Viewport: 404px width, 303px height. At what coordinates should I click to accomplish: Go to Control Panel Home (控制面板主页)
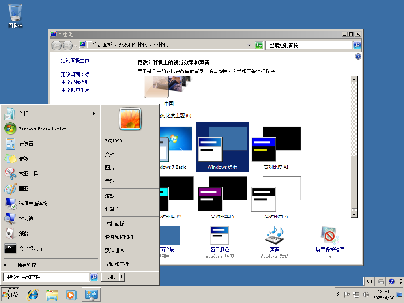[x=75, y=60]
